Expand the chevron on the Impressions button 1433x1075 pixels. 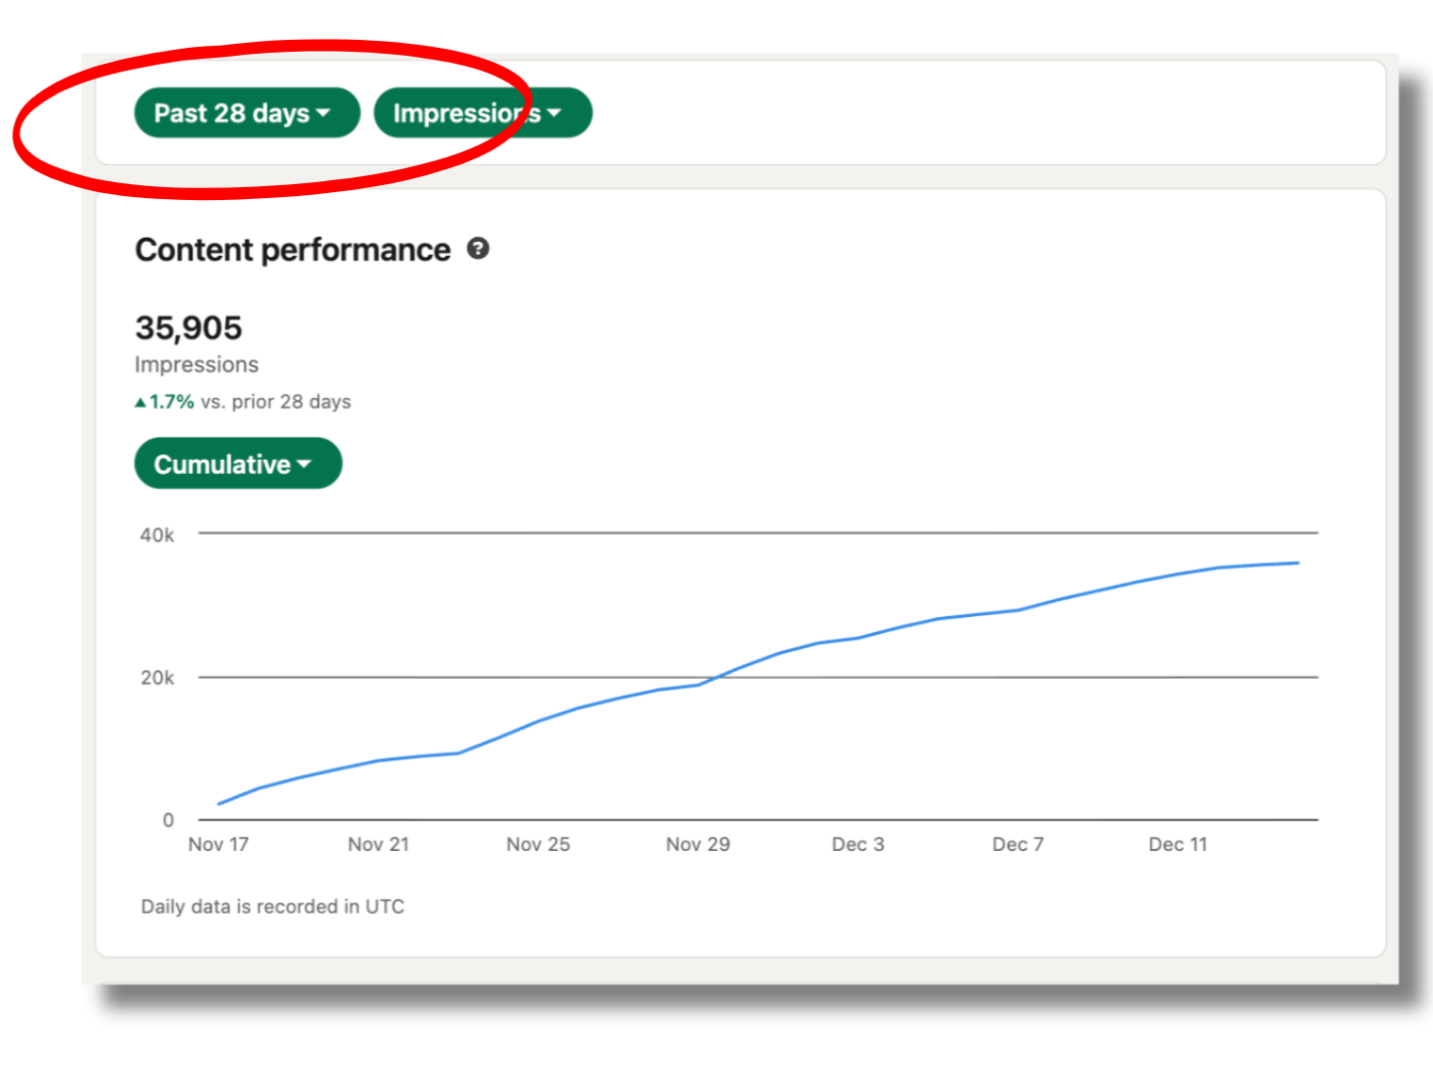tap(555, 113)
